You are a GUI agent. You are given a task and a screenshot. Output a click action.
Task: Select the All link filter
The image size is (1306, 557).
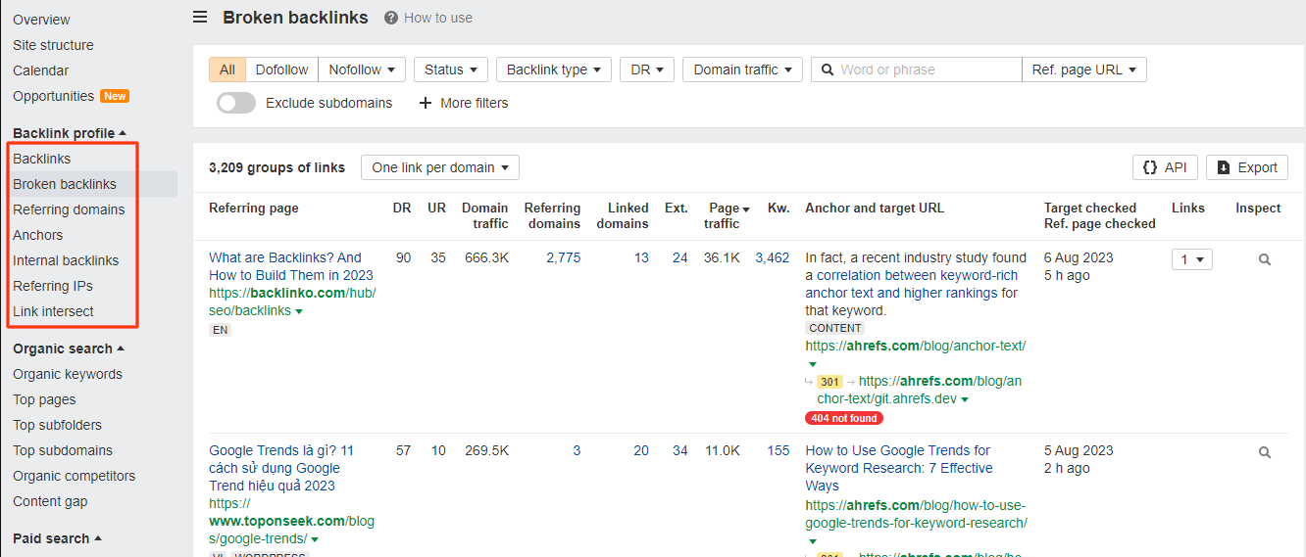(227, 70)
